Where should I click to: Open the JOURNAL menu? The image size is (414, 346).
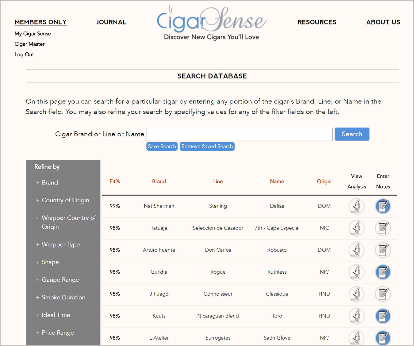click(x=111, y=22)
